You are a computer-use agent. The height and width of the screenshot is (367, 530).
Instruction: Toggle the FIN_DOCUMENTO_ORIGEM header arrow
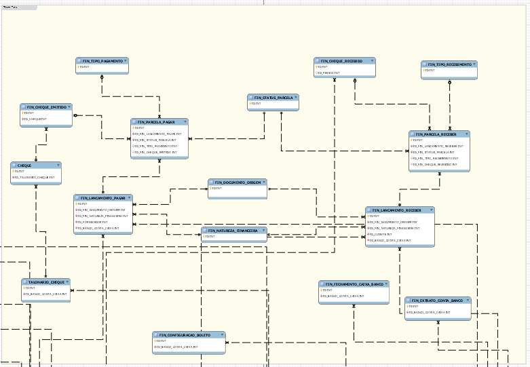point(264,182)
